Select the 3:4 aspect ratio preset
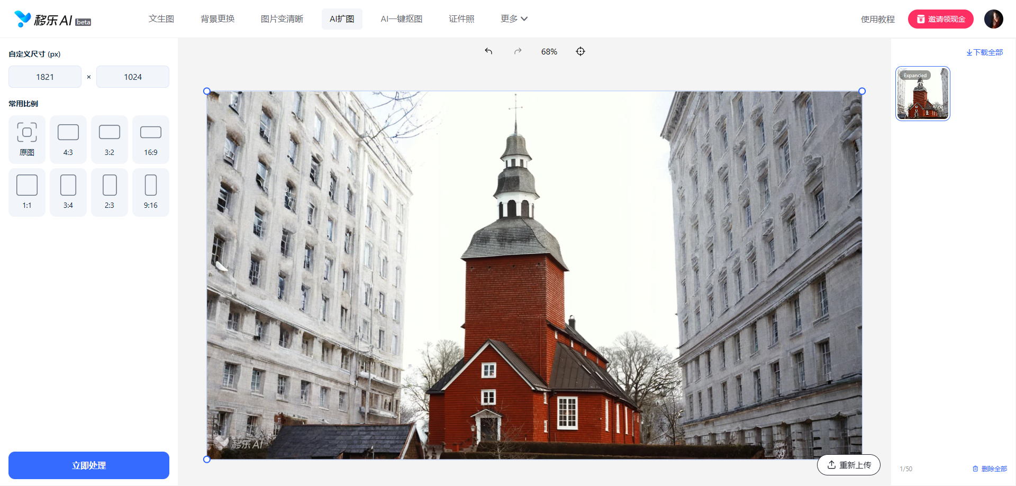The image size is (1016, 486). pyautogui.click(x=68, y=192)
